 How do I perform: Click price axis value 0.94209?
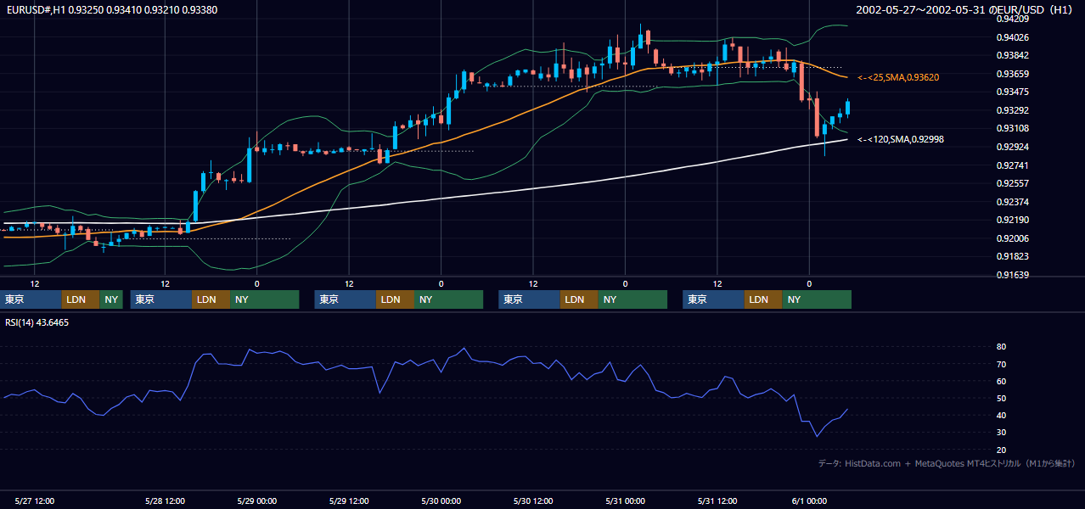[1012, 19]
